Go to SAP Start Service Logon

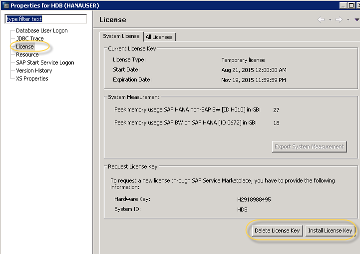coord(45,62)
